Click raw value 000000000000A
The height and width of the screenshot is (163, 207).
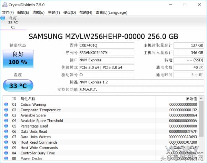tap(183, 121)
